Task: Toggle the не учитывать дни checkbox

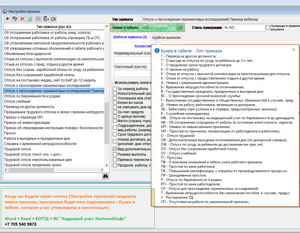Action: (115, 107)
